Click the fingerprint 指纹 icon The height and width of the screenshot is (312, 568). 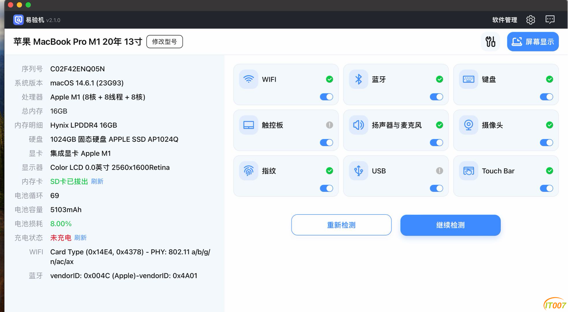[x=248, y=171]
